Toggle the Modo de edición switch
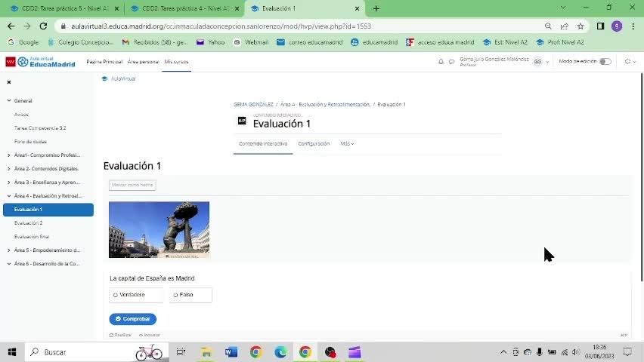 605,62
